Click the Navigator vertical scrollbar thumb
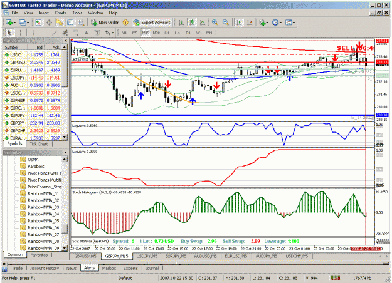392x283 pixels. pos(65,229)
